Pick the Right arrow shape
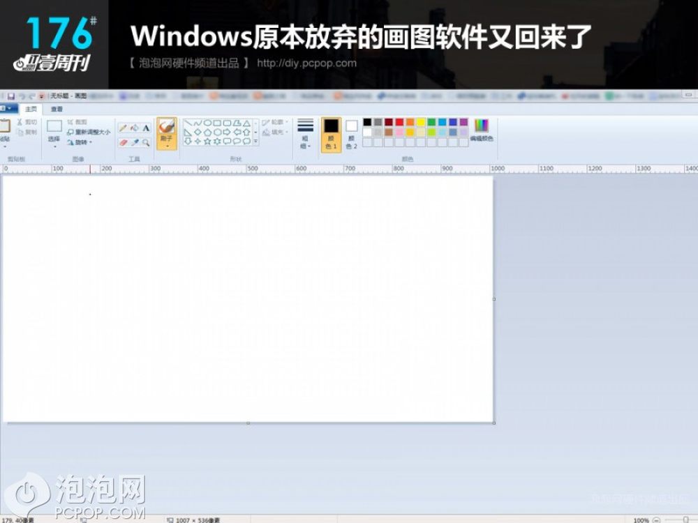The height and width of the screenshot is (523, 698). pyautogui.click(x=227, y=132)
